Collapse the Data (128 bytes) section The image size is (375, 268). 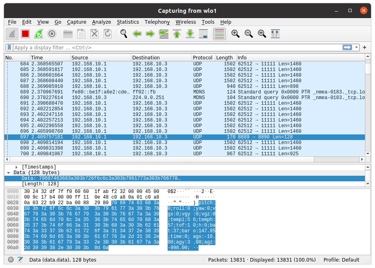(x=8, y=173)
